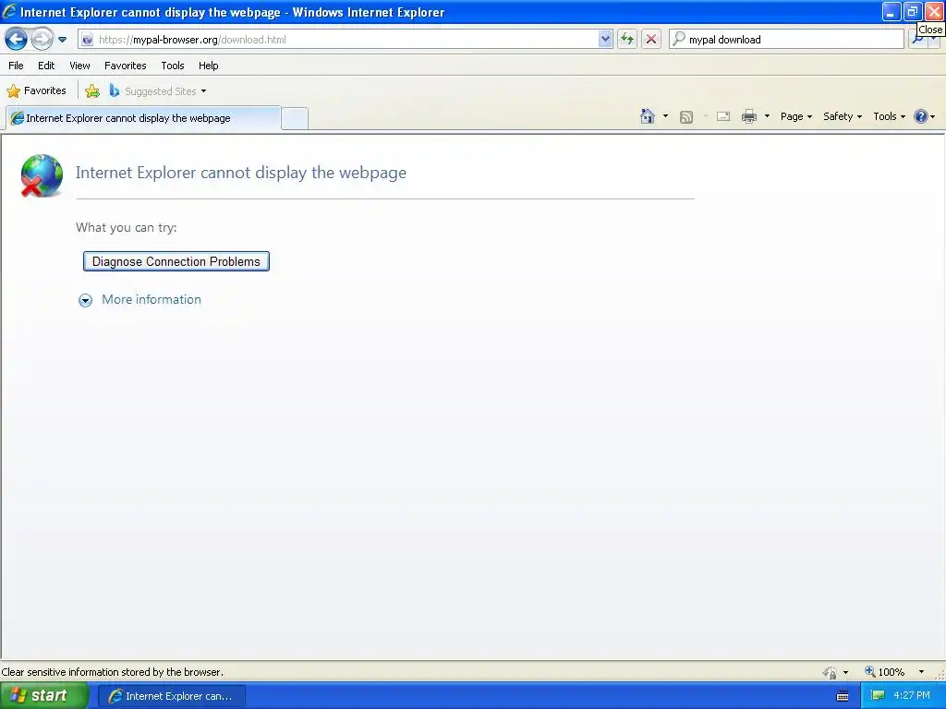946x709 pixels.
Task: Expand the Print dropdown arrow
Action: [767, 116]
